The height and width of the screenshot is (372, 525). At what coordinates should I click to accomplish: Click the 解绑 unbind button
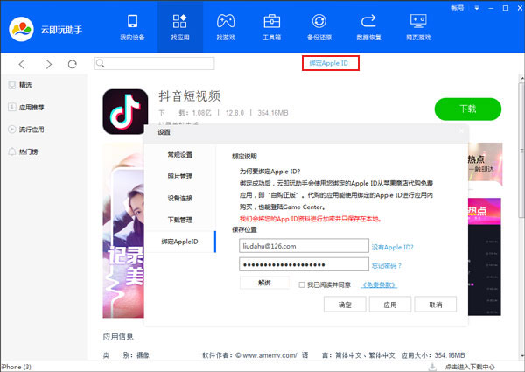[264, 283]
